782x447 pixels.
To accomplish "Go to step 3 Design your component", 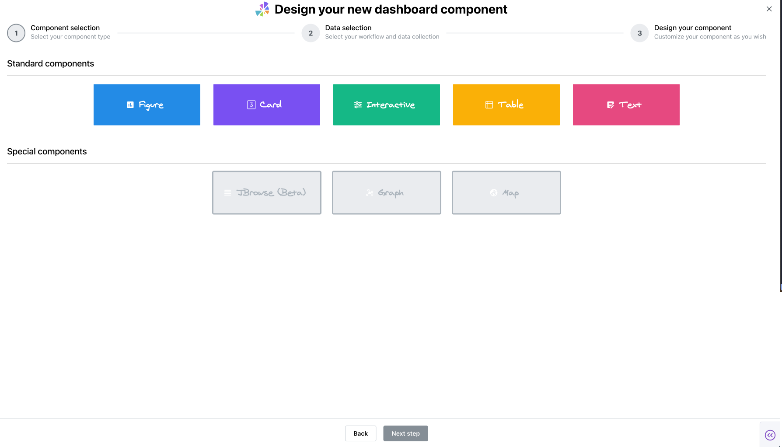I will (639, 33).
